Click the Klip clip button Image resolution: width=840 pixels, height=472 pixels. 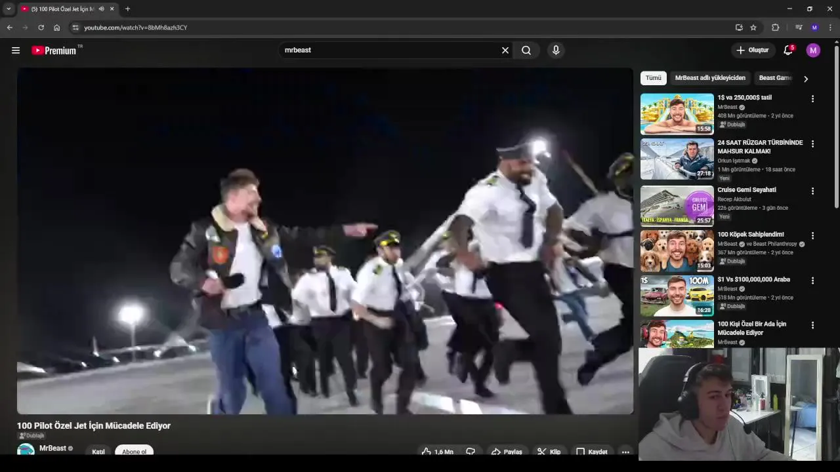click(549, 451)
